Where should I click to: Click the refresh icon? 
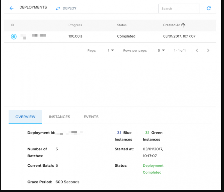208,8
